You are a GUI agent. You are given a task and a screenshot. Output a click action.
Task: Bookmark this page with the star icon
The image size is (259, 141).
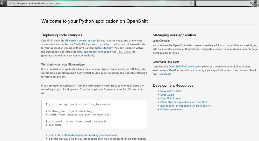(x=185, y=3)
